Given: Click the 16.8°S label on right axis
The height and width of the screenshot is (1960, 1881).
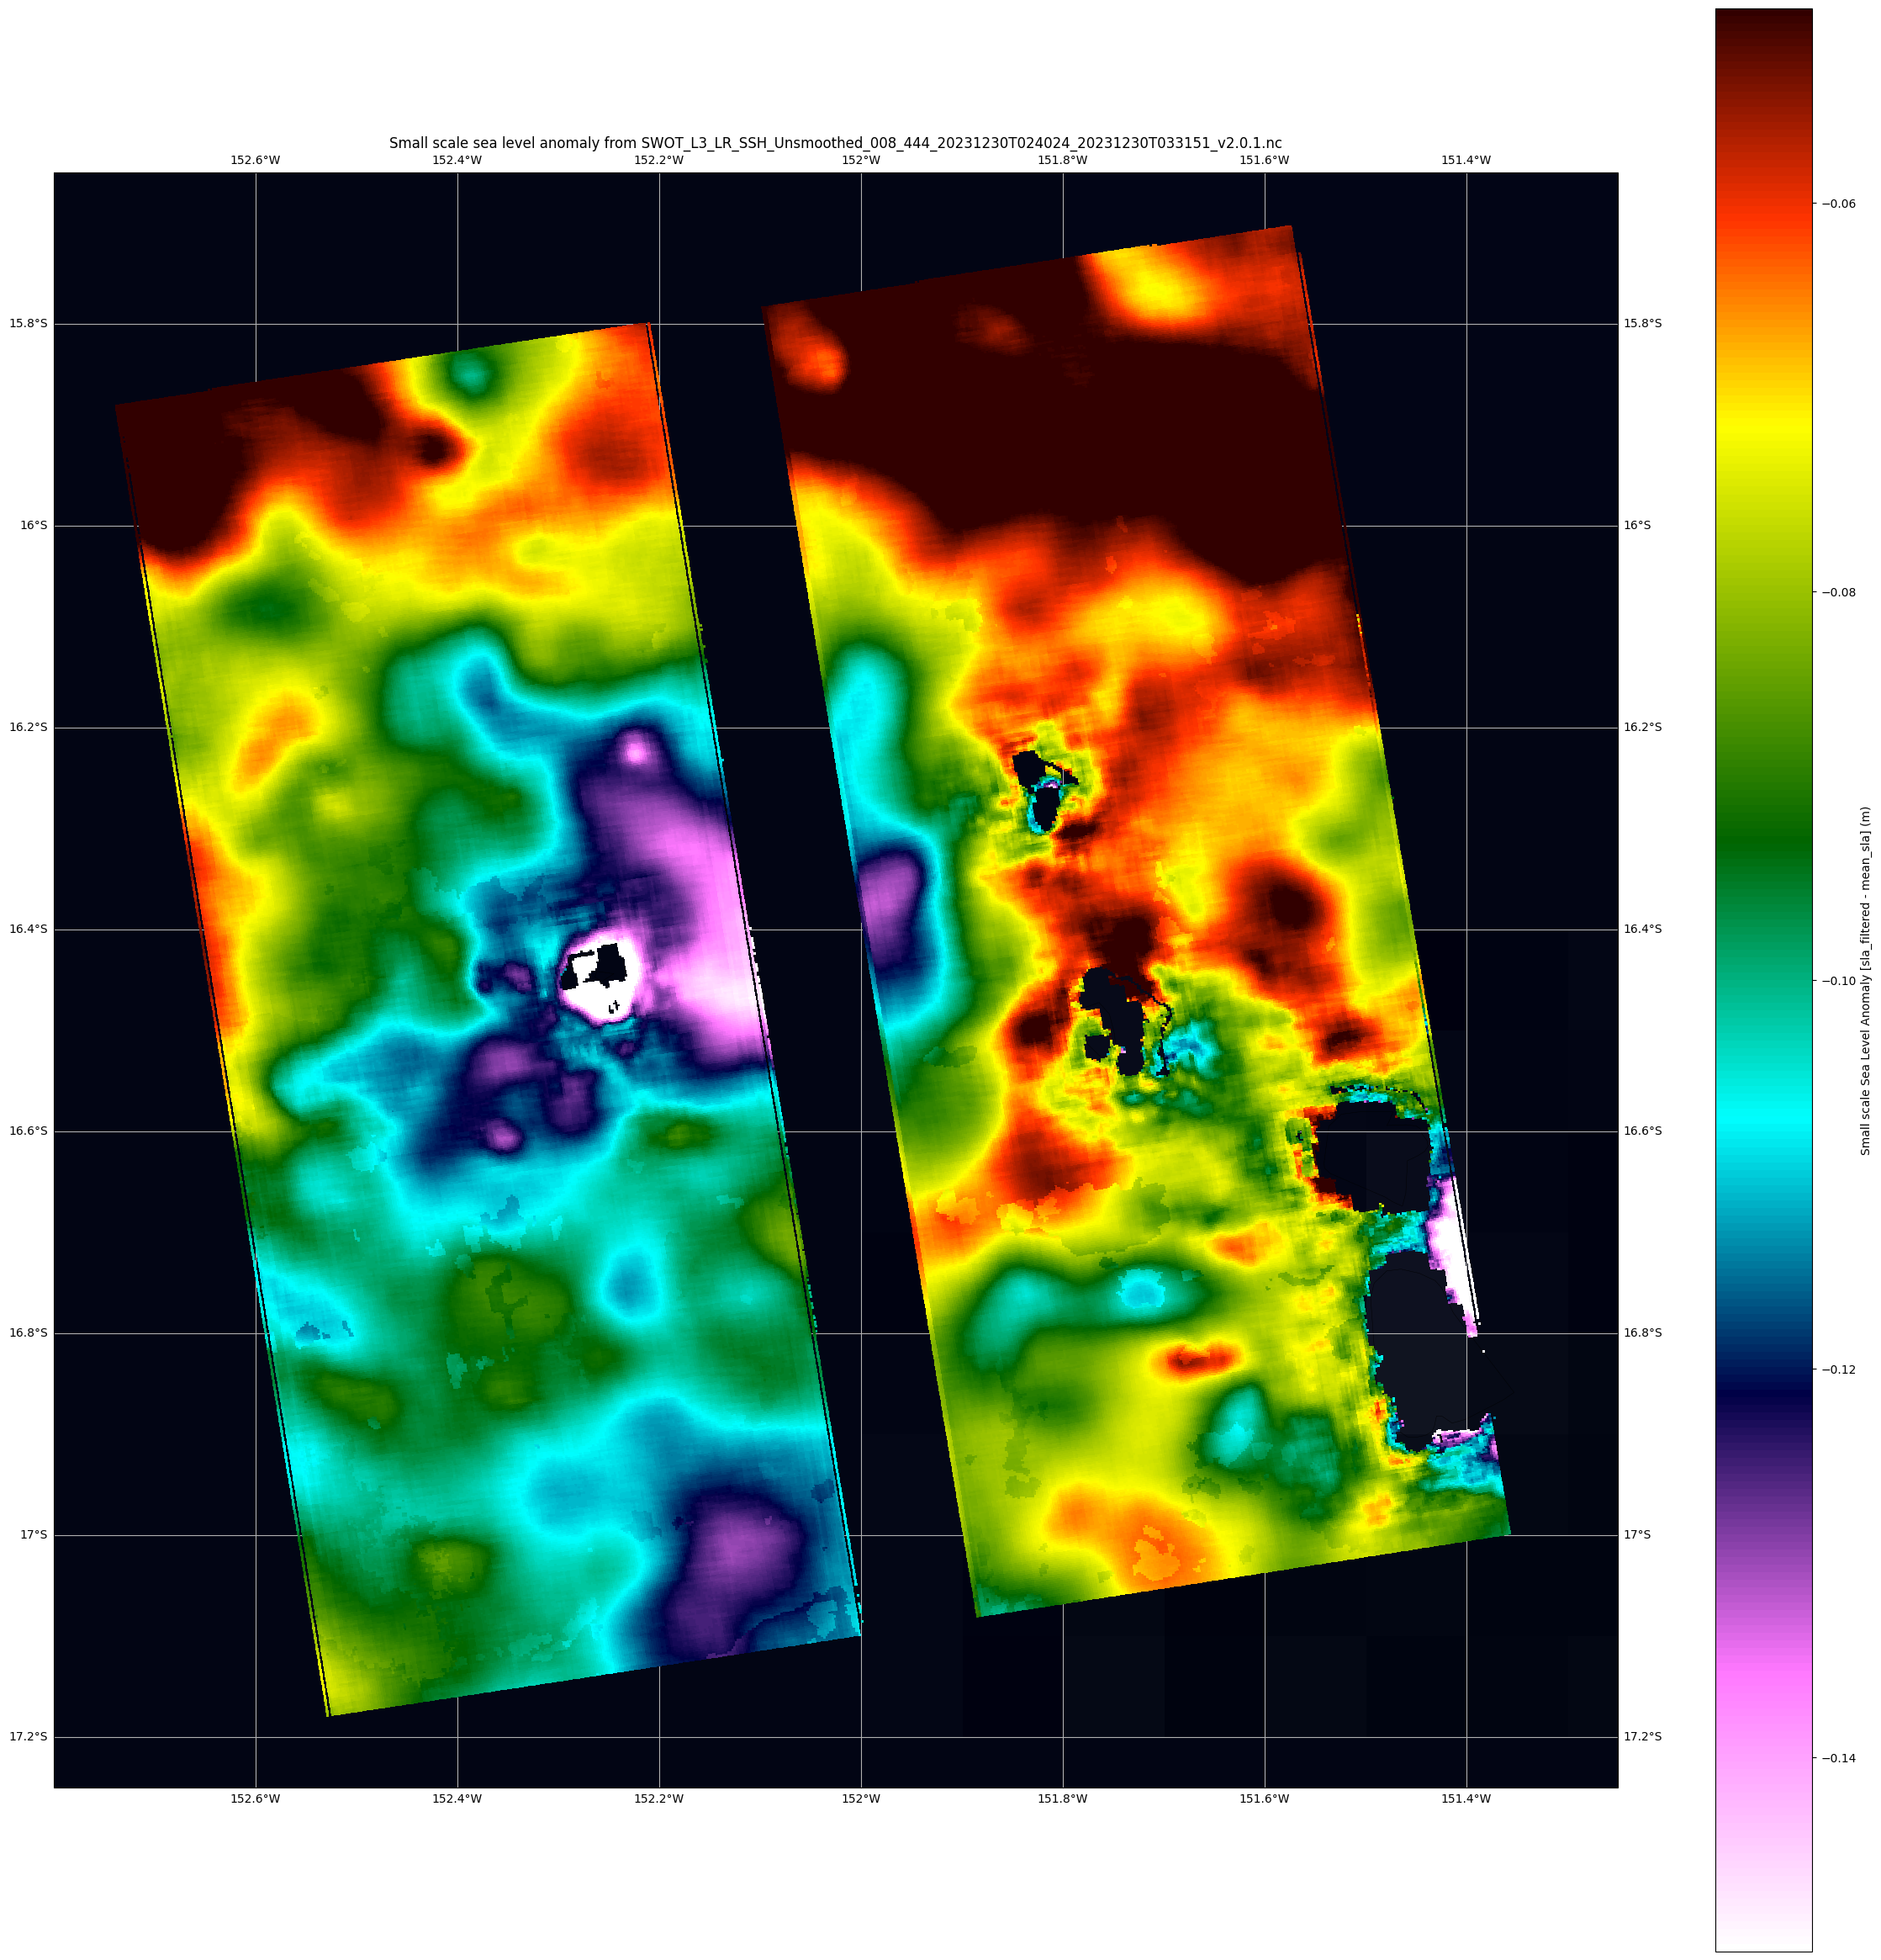Looking at the screenshot, I should 1643,1333.
